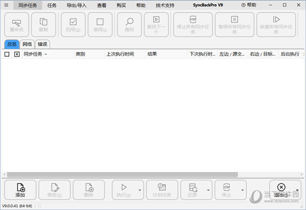306x210 pixels.
Task: Open the 任务 menu
Action: coord(52,5)
